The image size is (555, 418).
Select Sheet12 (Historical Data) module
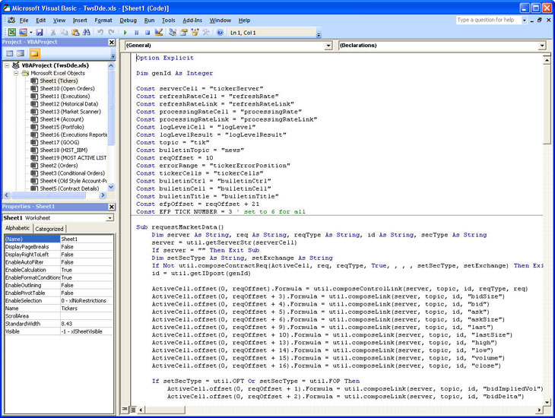coord(68,104)
